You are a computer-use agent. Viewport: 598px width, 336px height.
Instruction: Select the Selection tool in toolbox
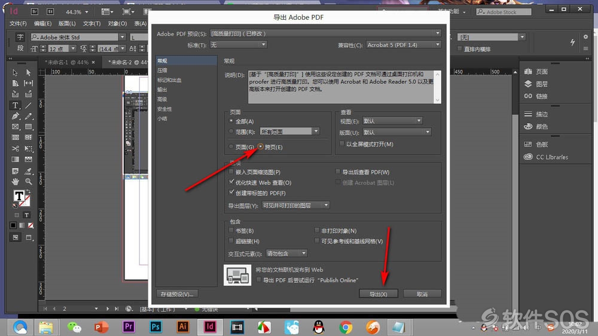coord(15,72)
